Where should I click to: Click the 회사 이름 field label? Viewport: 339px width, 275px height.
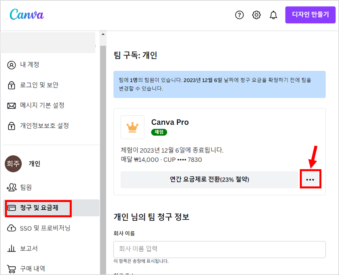tap(124, 233)
